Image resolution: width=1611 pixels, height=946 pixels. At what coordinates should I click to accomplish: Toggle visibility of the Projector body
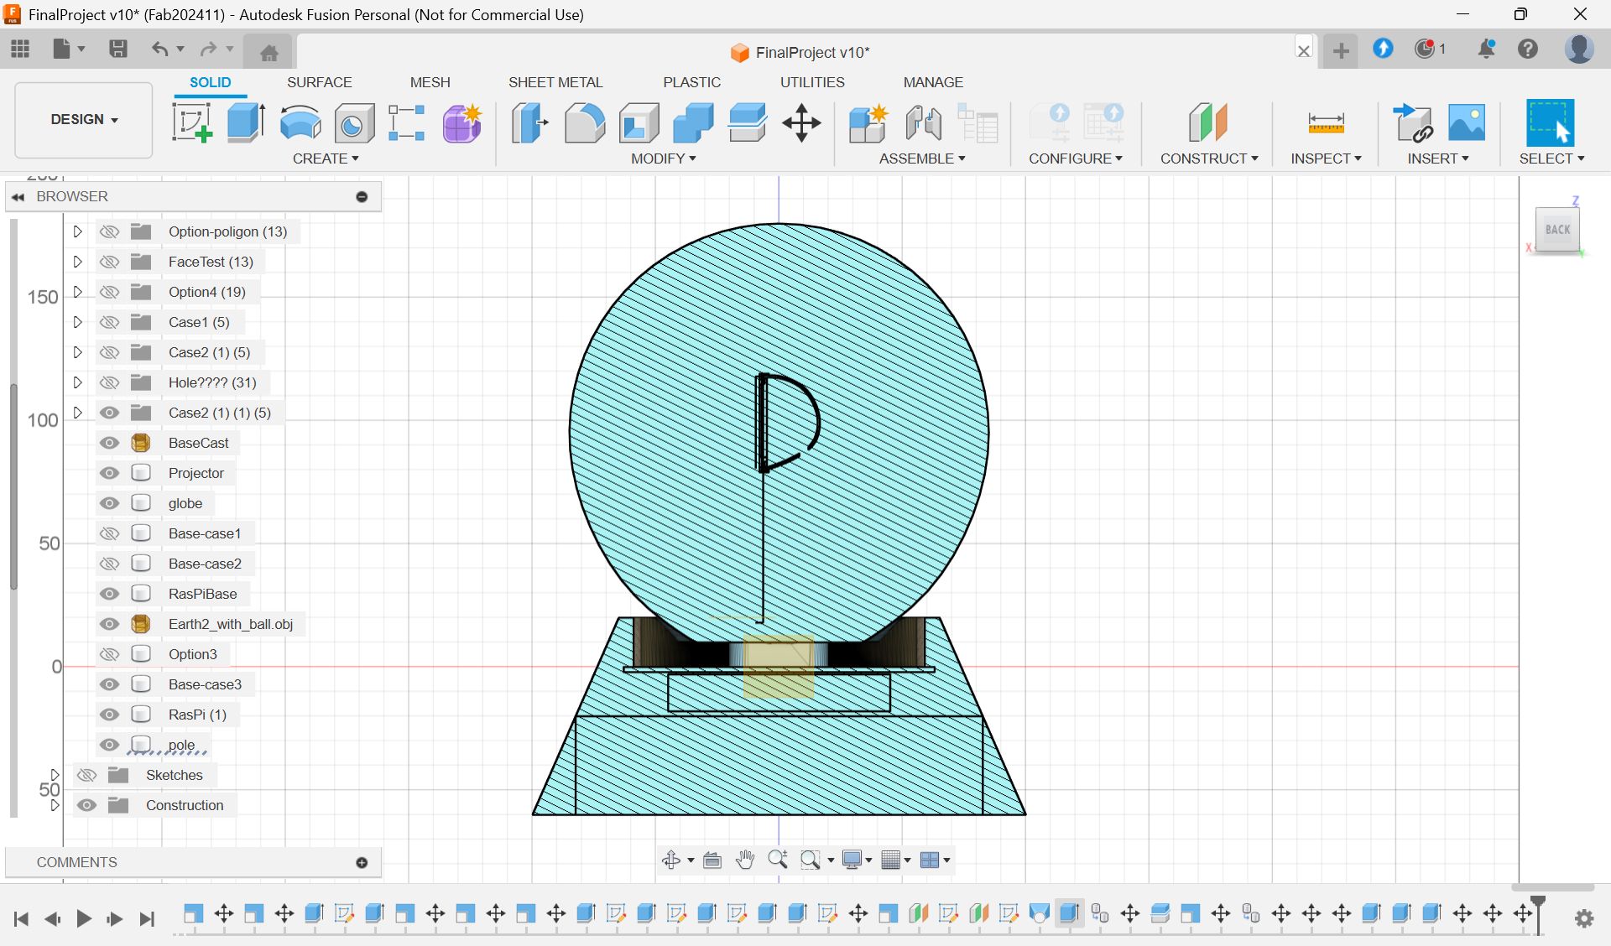109,473
